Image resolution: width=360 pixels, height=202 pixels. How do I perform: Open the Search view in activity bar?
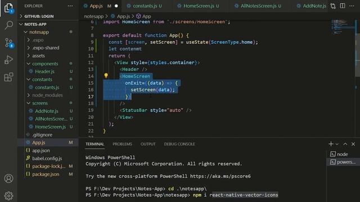click(x=9, y=25)
